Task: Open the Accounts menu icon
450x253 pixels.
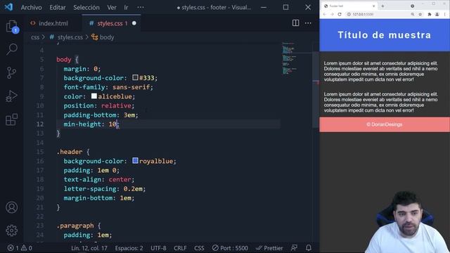Action: [x=12, y=207]
